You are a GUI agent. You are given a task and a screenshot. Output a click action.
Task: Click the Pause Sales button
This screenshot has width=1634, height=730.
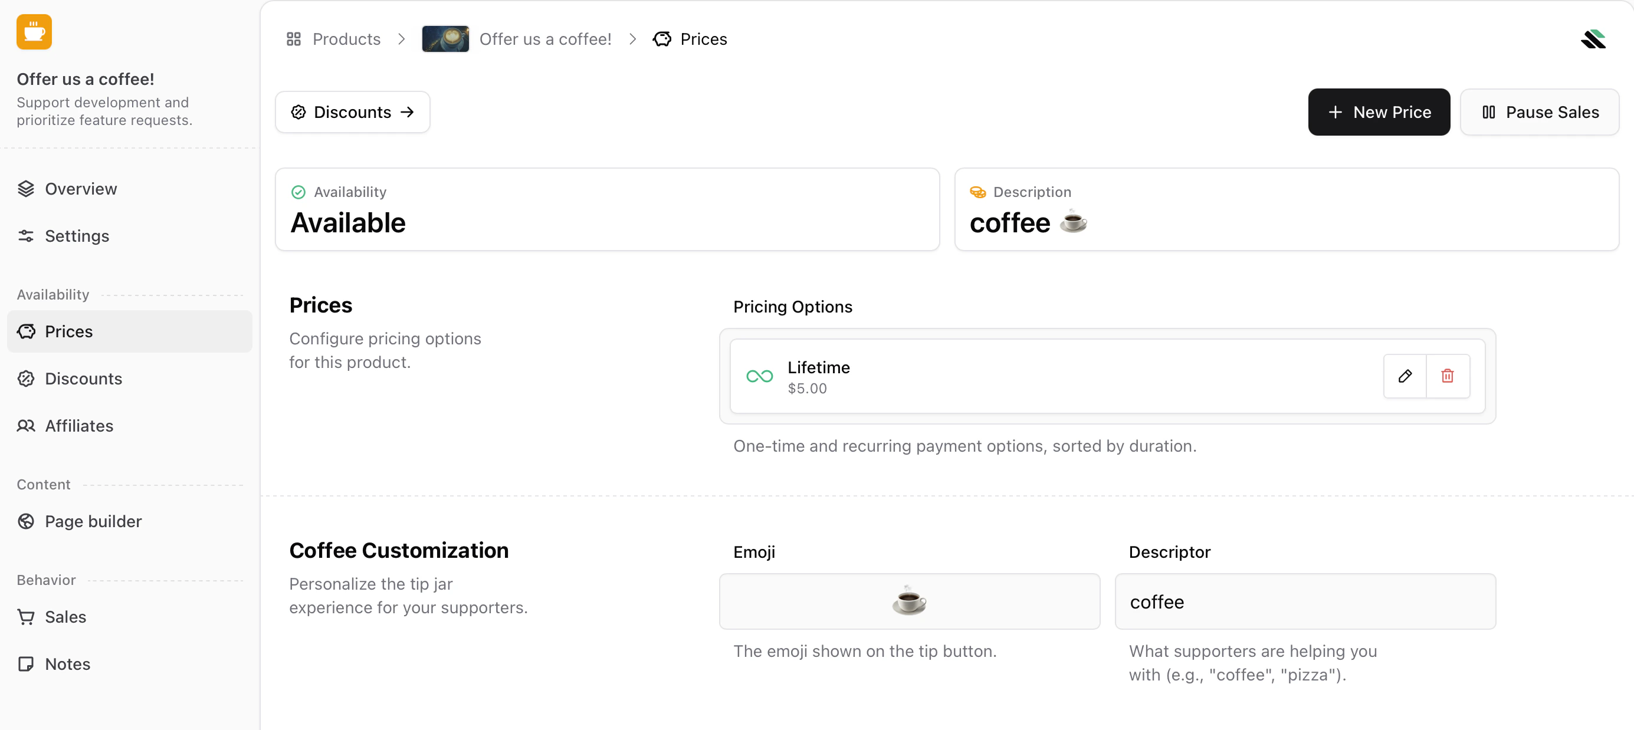coord(1540,111)
